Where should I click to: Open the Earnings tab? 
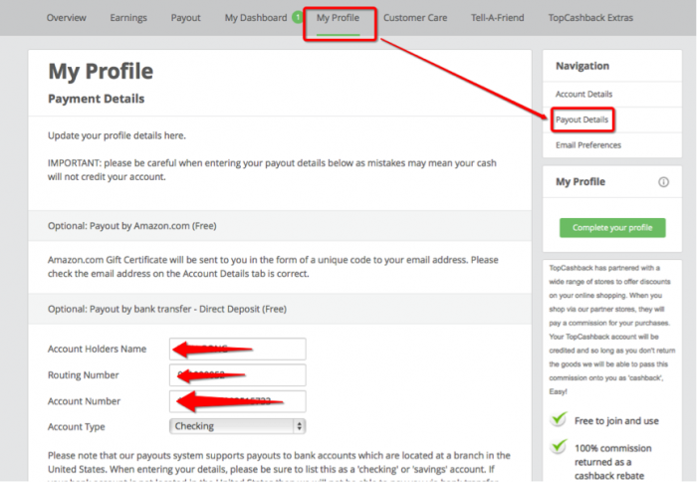coord(128,18)
